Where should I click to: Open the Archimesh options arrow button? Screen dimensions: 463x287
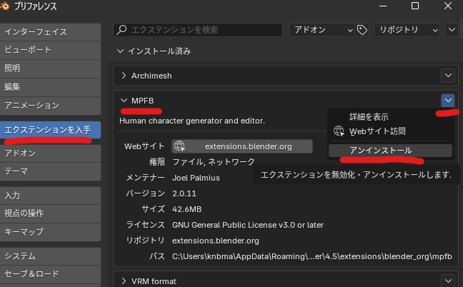pyautogui.click(x=448, y=75)
